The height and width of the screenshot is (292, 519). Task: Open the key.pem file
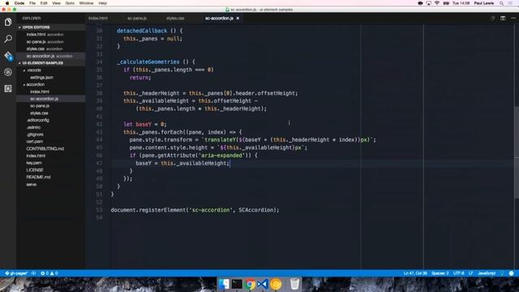51,163
